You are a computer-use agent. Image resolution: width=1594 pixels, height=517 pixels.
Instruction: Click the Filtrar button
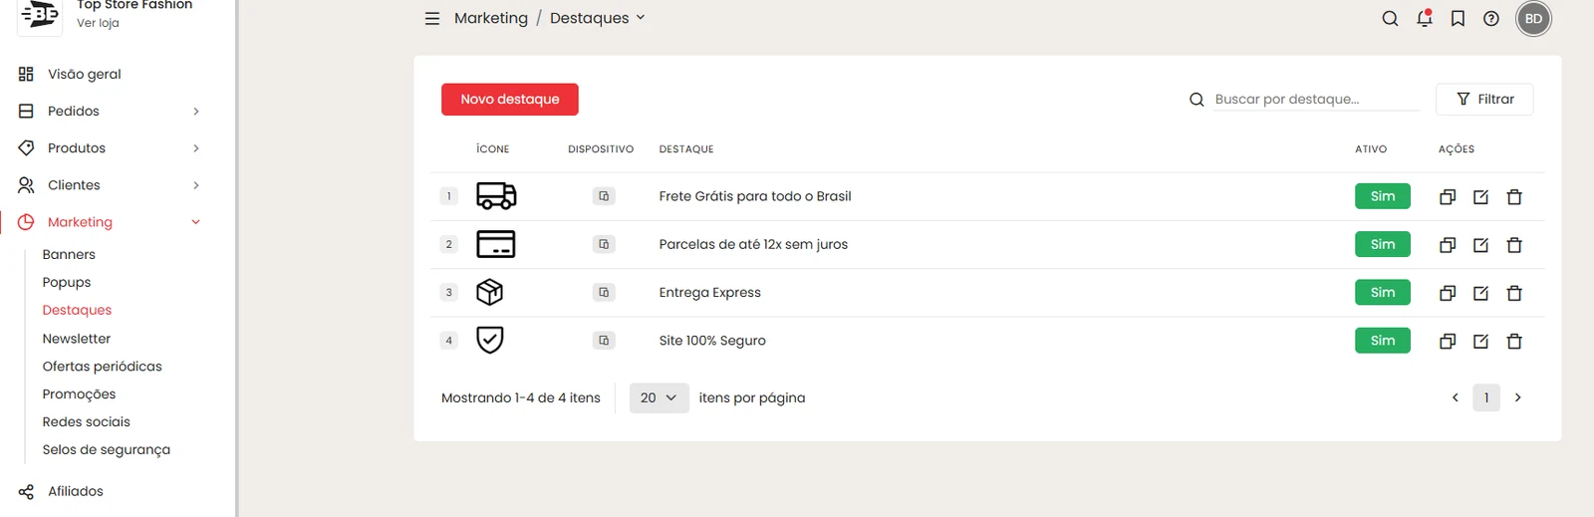click(1484, 99)
